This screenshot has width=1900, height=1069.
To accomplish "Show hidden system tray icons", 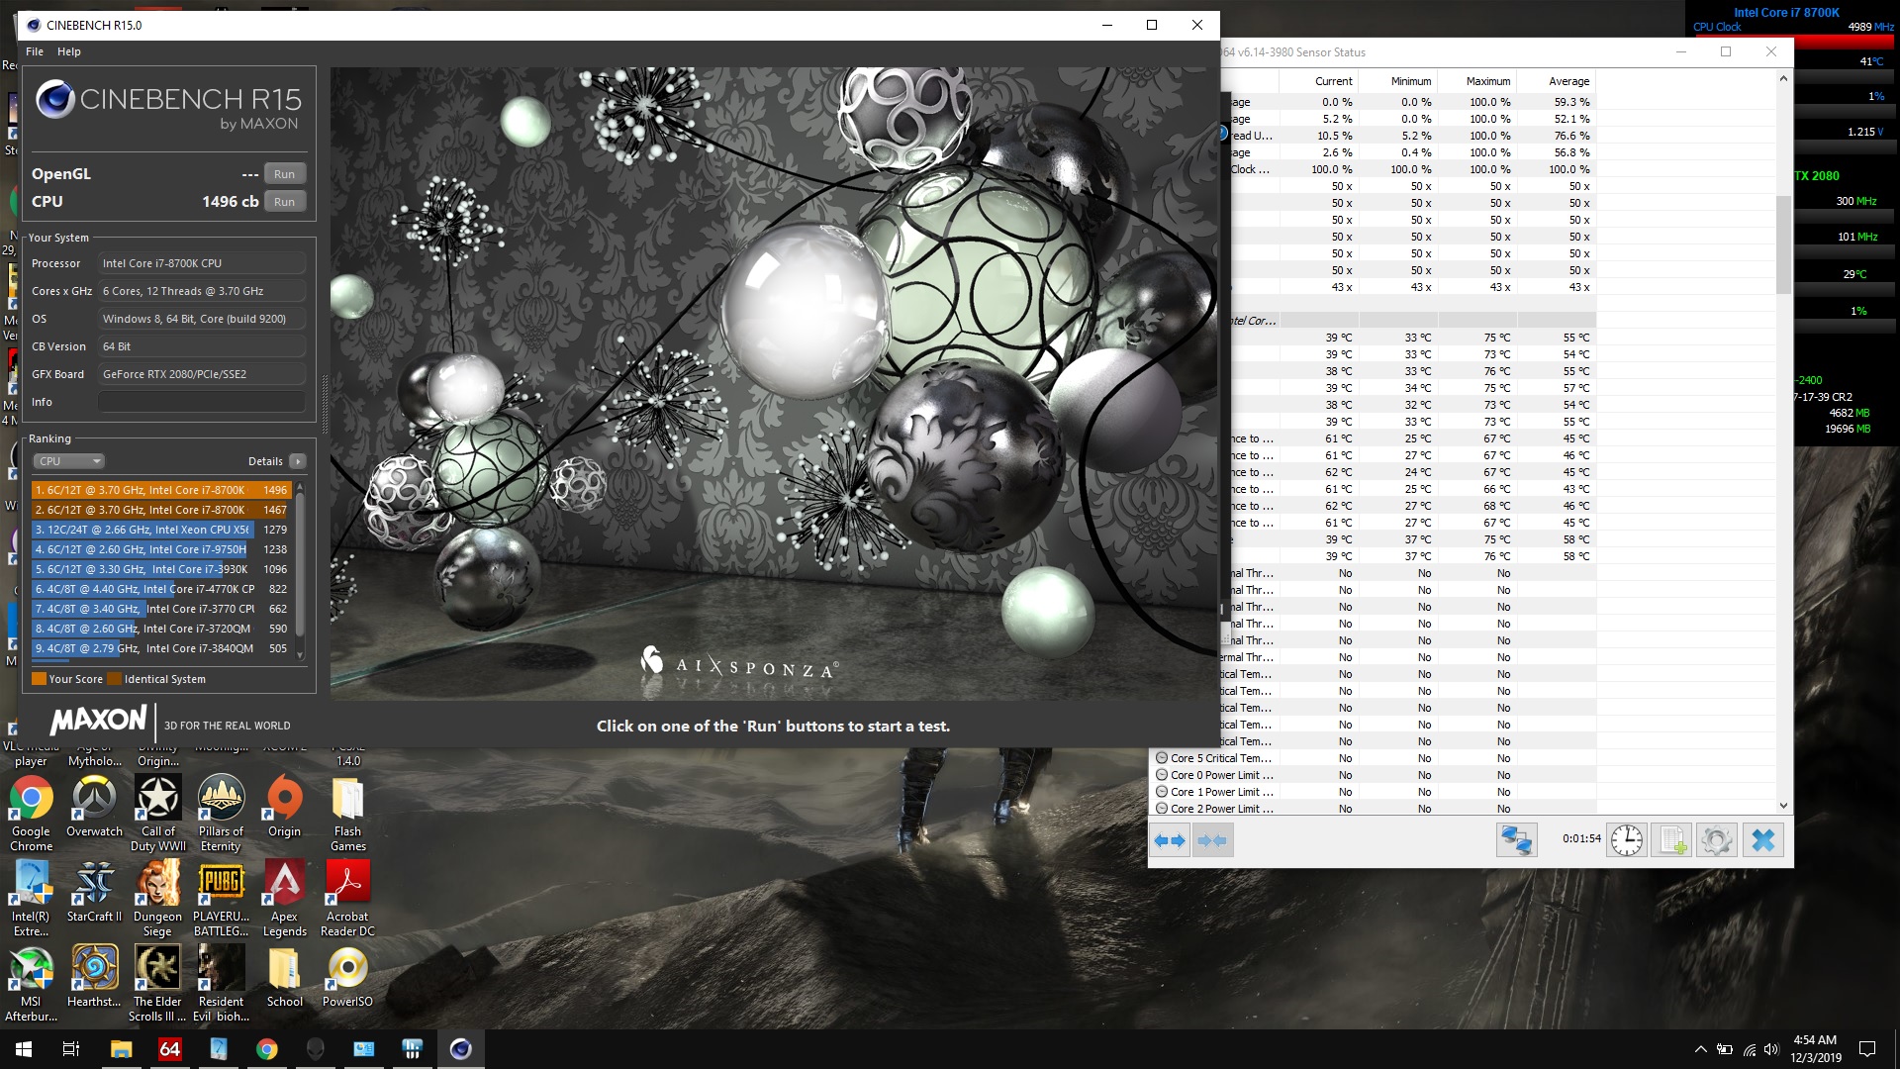I will point(1700,1049).
